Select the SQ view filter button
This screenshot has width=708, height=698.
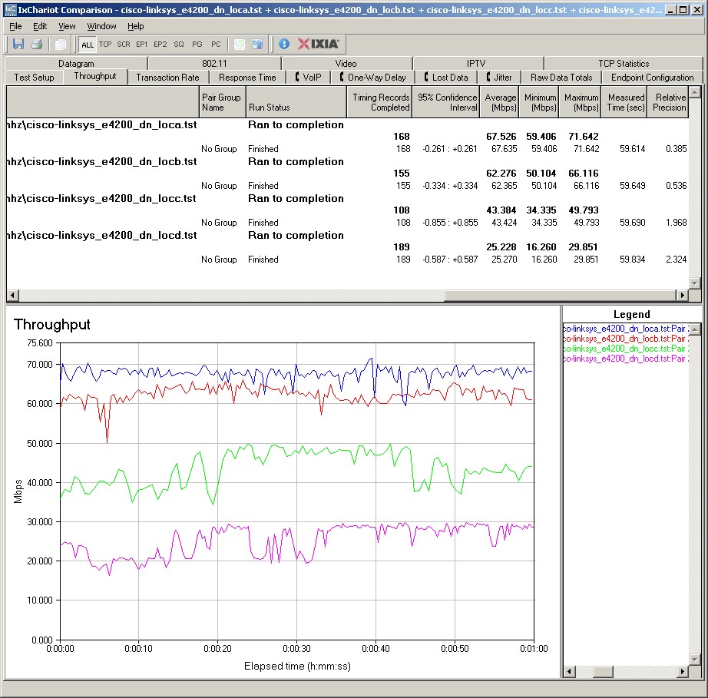179,45
